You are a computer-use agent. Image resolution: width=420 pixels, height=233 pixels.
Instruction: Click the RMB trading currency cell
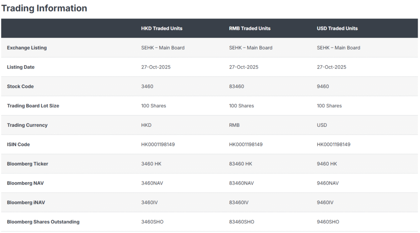click(x=234, y=125)
